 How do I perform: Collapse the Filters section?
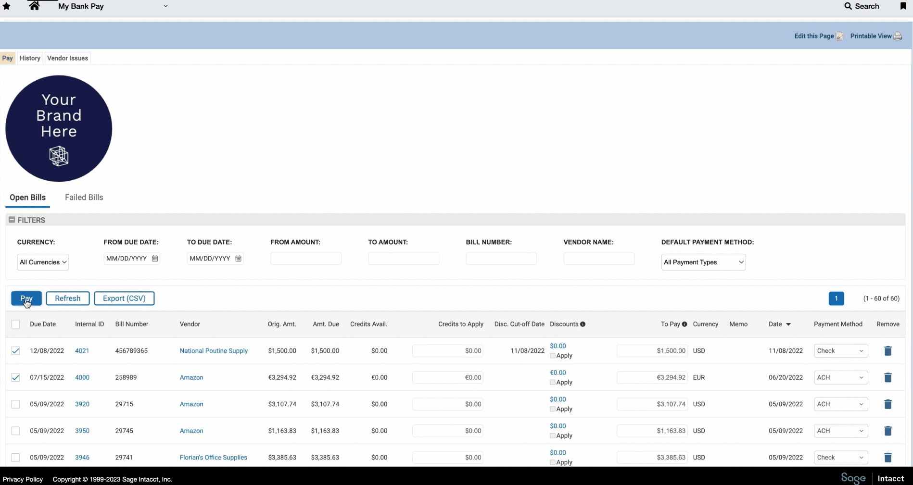12,220
